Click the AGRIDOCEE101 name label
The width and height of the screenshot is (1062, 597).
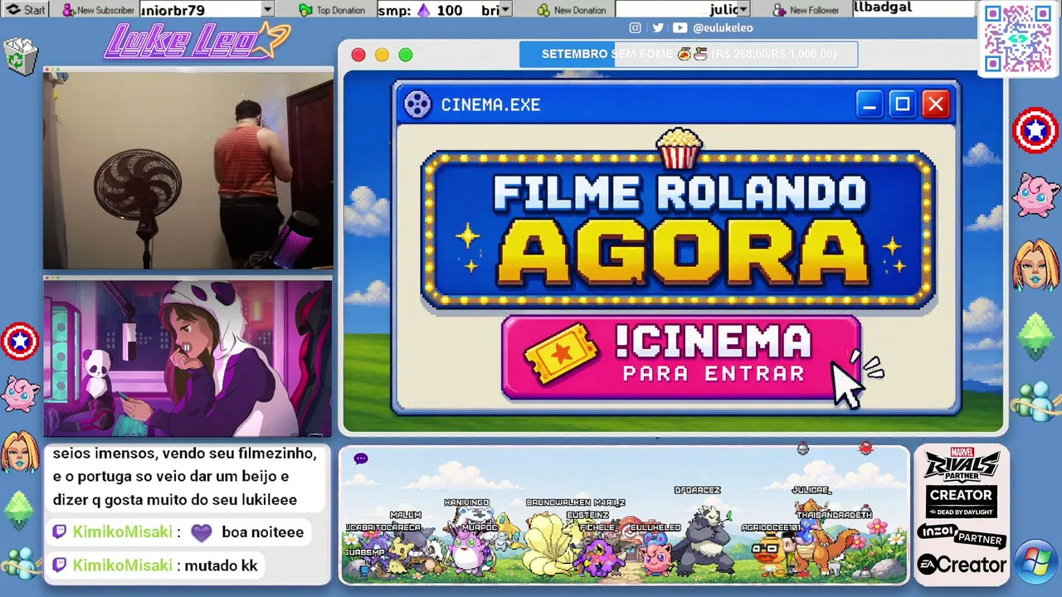pyautogui.click(x=771, y=527)
